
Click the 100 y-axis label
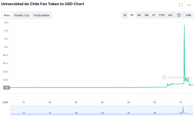tap(6, 47)
